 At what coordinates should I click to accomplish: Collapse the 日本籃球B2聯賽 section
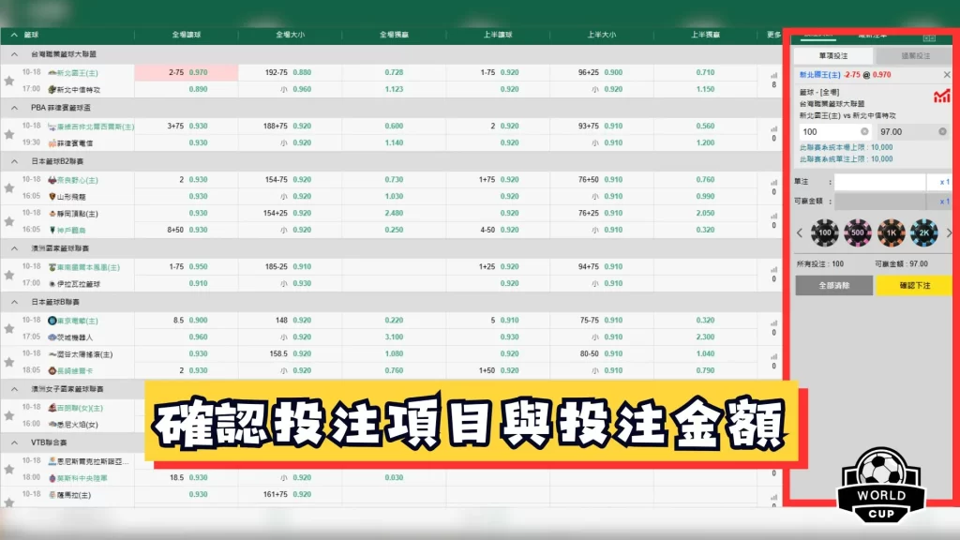[14, 161]
